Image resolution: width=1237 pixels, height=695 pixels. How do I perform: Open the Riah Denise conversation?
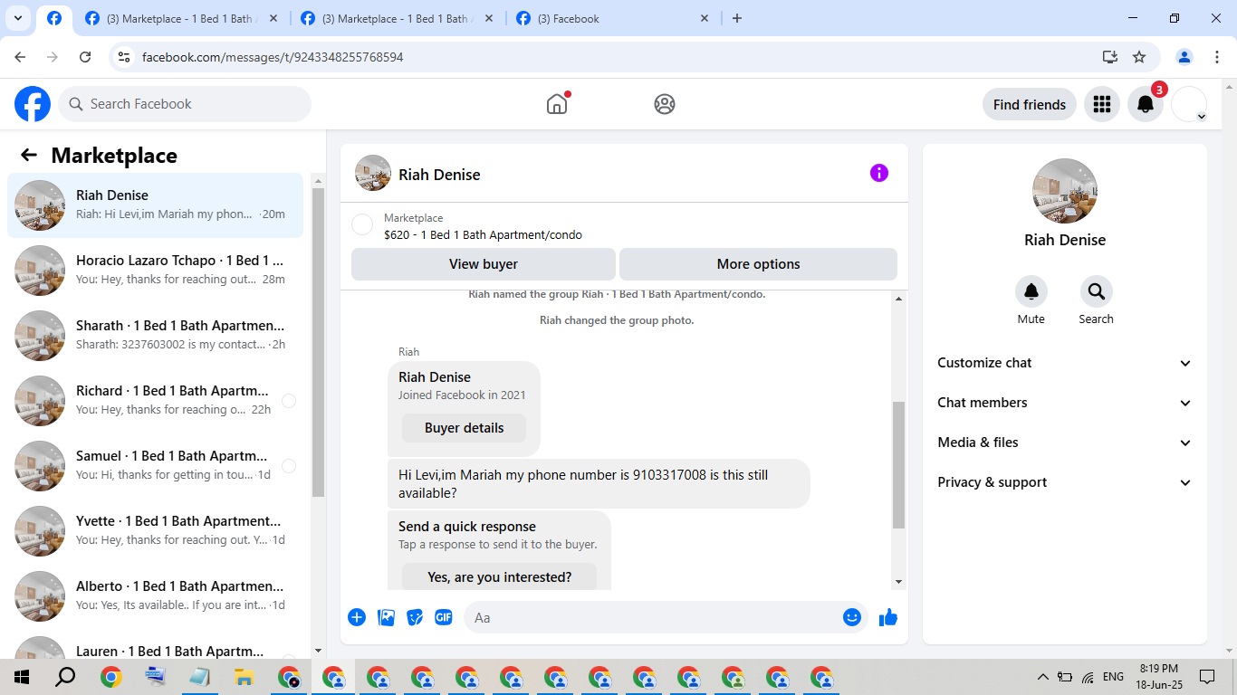click(155, 205)
